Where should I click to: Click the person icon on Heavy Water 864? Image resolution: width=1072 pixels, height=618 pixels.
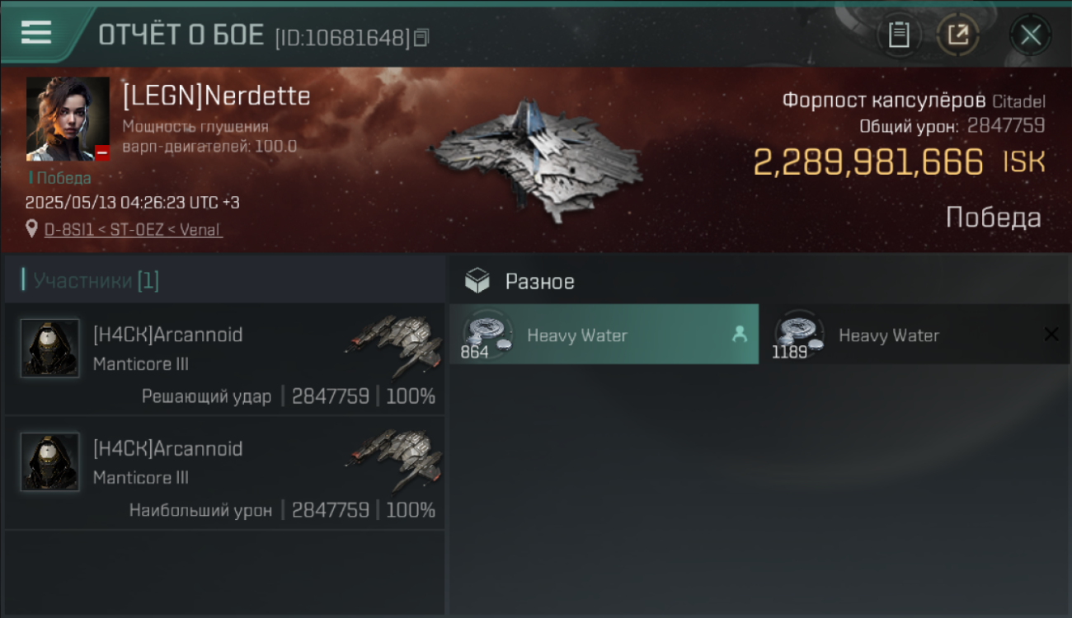[740, 334]
